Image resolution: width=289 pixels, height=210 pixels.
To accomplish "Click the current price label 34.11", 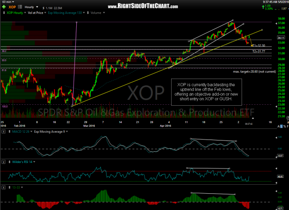I will 281,37.
